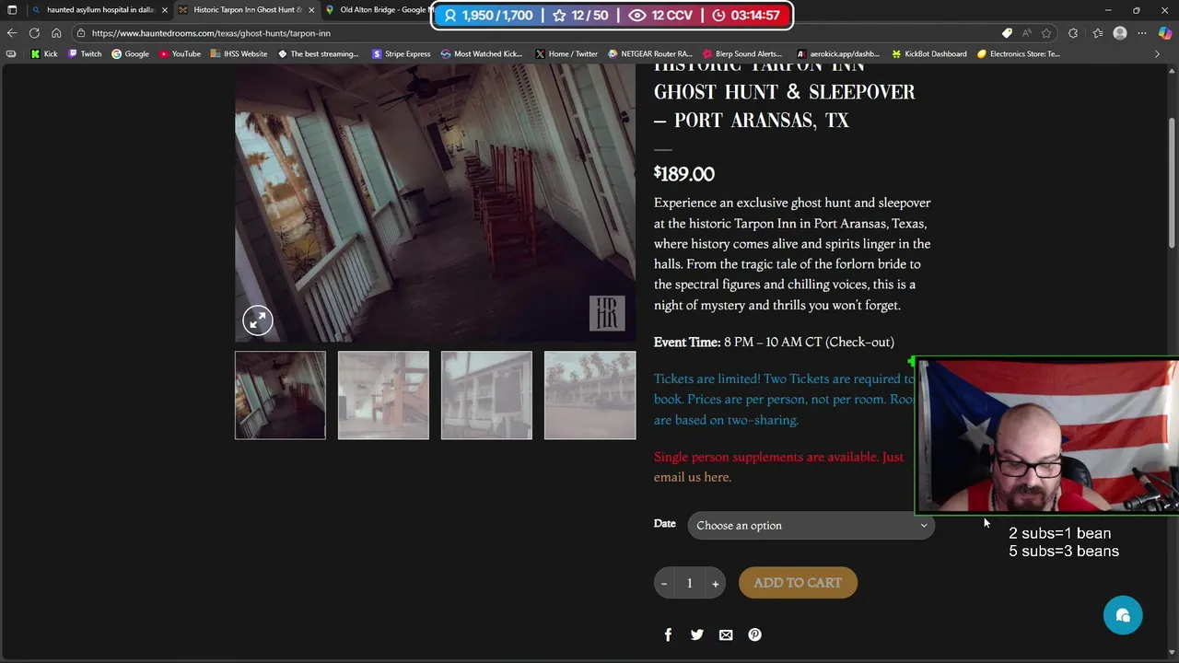Open the live chat bubble widget
Viewport: 1179px width, 663px height.
(x=1123, y=615)
